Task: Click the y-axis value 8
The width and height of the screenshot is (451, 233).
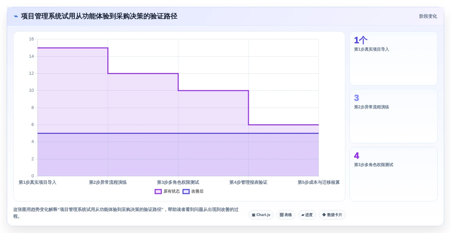Action: tap(33, 108)
